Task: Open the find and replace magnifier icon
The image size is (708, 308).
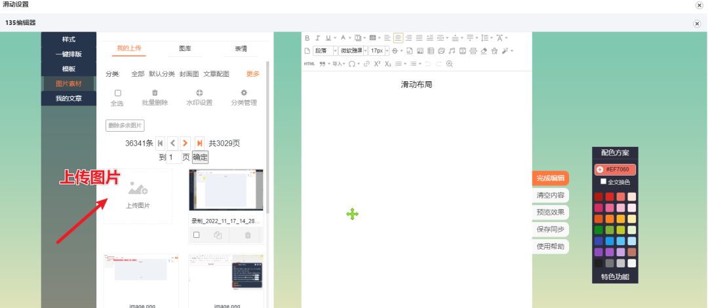Action: click(x=449, y=64)
